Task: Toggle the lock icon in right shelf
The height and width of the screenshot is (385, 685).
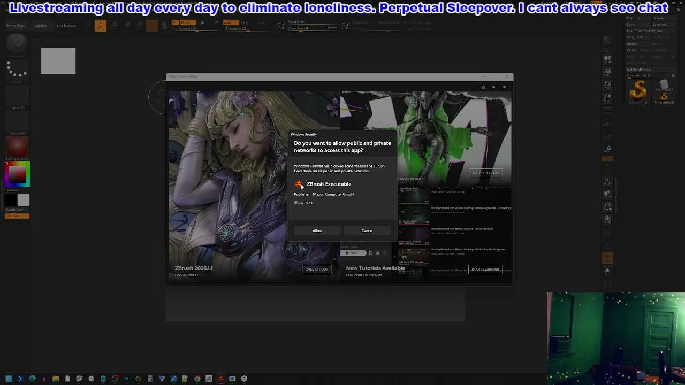Action: point(607,149)
